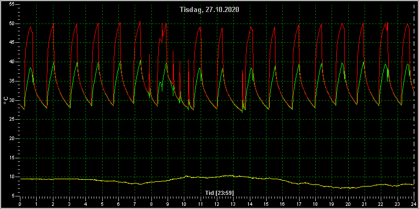Screen dimensions: 419x209
Task: Select hour 6 on the time axis
Action: coord(118,204)
